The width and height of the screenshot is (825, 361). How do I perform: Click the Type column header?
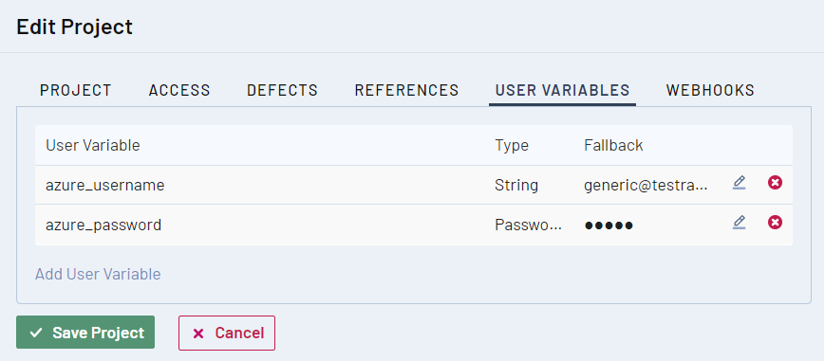point(512,146)
